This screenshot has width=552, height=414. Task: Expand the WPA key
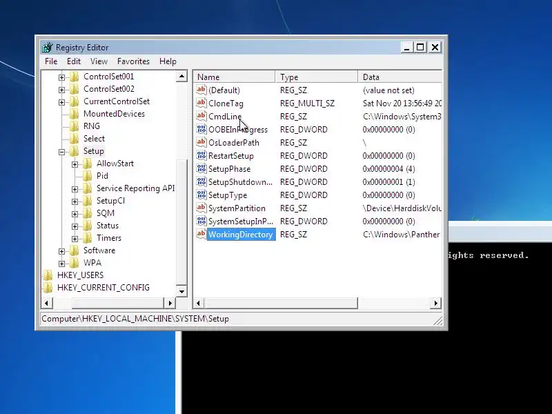[61, 264]
